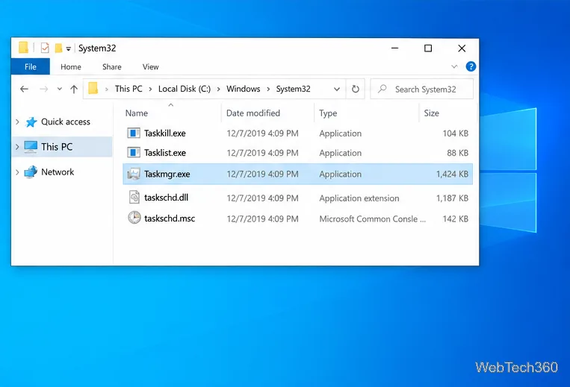
Task: Click the Network icon in sidebar
Action: 31,172
